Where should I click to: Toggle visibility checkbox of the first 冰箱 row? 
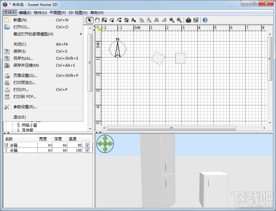pos(87,144)
